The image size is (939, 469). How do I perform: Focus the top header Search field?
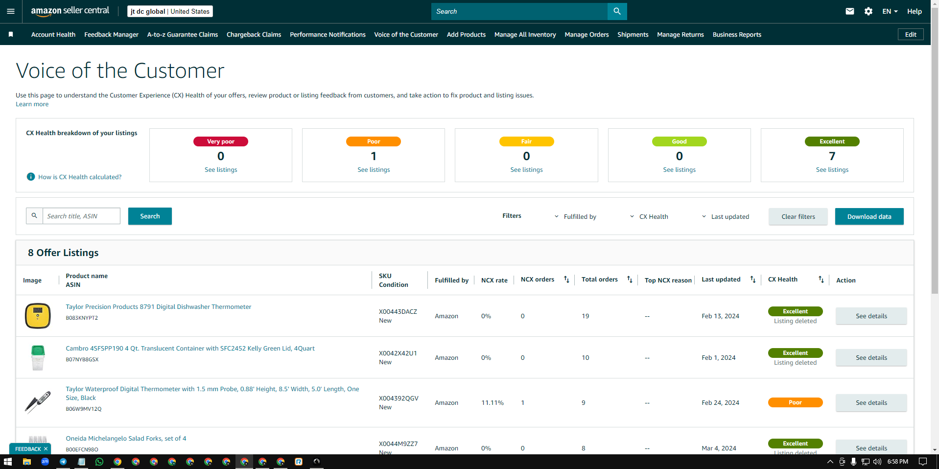(x=519, y=11)
